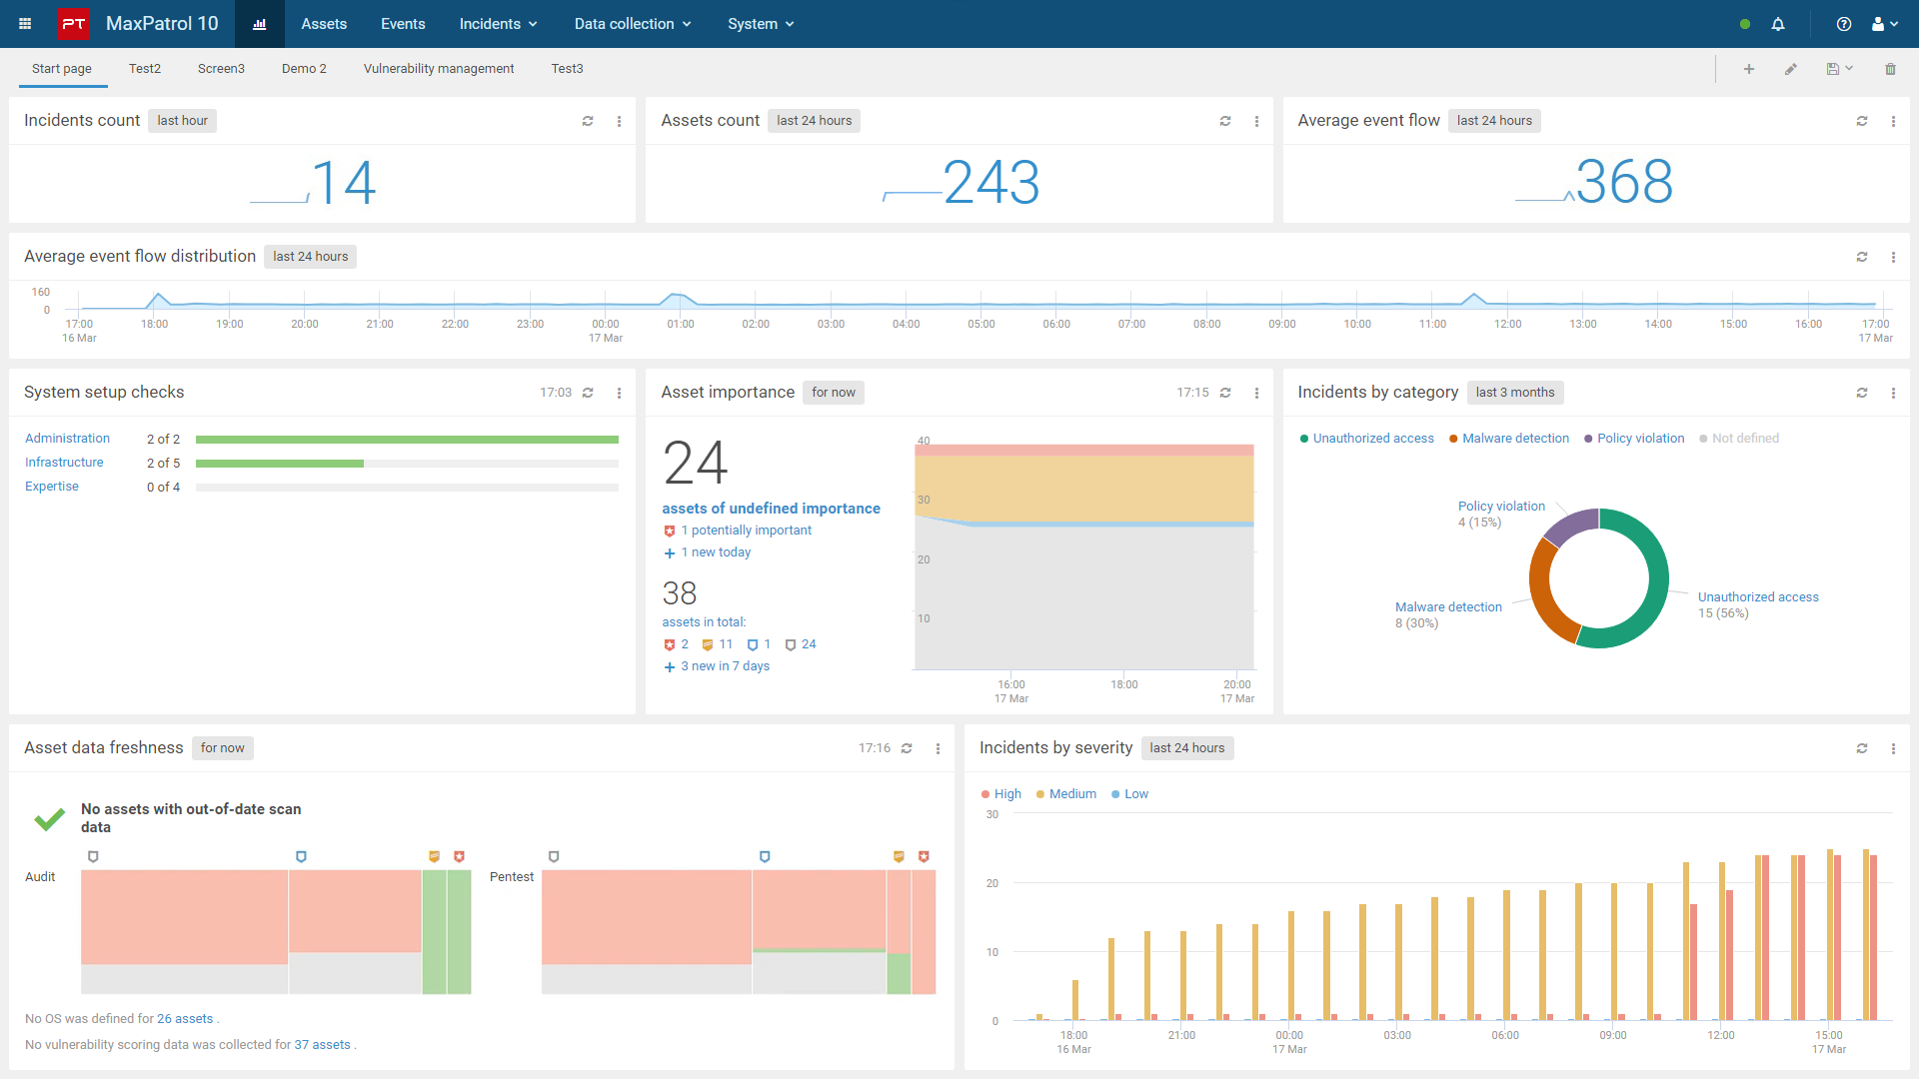
Task: Edit dashboard with the pencil icon
Action: [x=1791, y=69]
